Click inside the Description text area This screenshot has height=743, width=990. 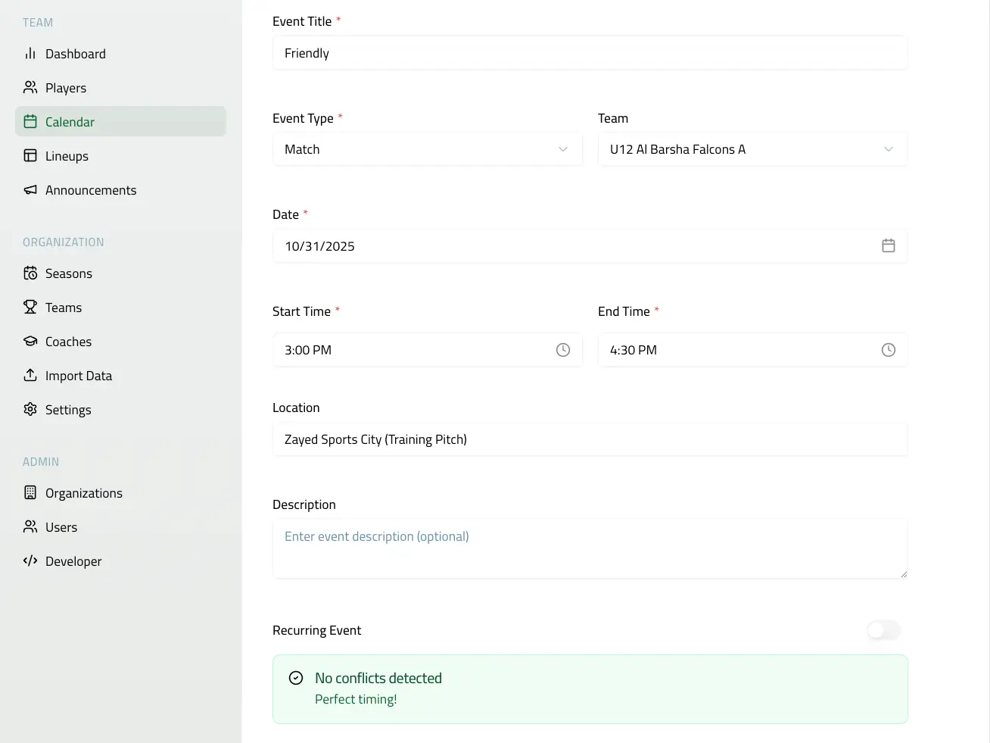click(590, 549)
